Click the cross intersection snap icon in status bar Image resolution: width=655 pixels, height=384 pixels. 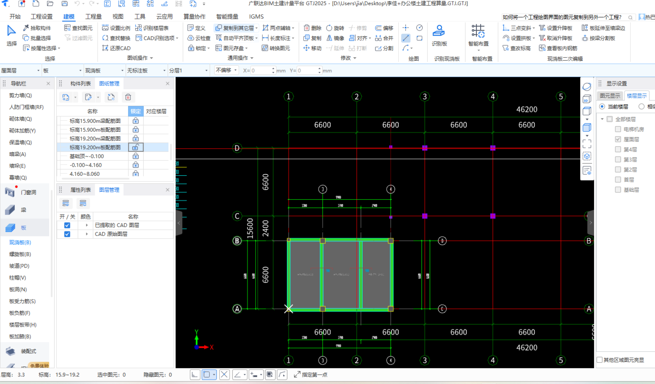pyautogui.click(x=224, y=375)
